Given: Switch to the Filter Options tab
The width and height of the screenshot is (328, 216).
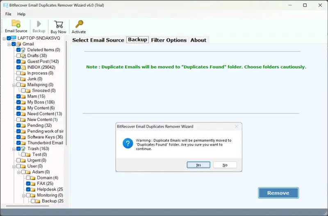Looking at the screenshot, I should coord(169,40).
